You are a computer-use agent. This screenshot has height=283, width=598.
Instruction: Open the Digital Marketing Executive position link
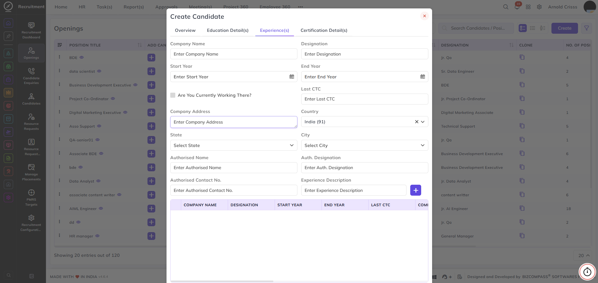(95, 113)
